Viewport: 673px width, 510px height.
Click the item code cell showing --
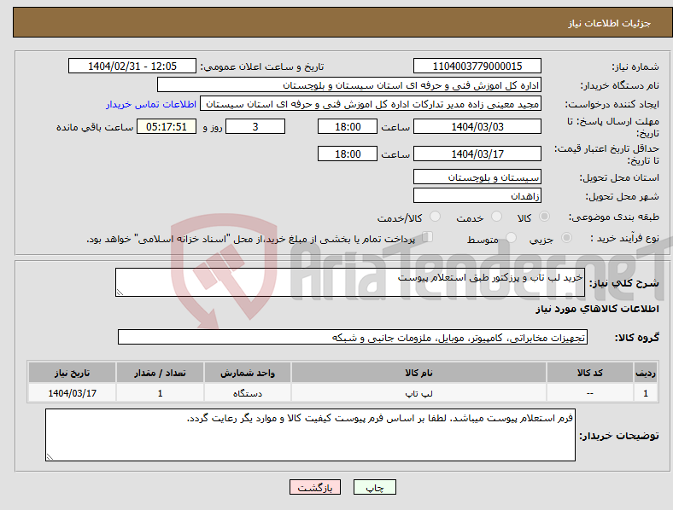(590, 392)
